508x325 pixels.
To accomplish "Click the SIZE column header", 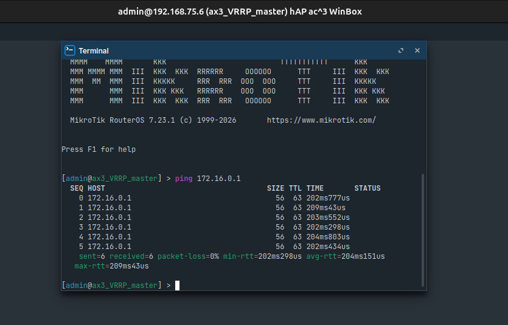I will pyautogui.click(x=276, y=188).
